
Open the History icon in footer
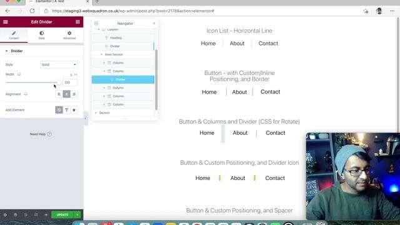26,215
